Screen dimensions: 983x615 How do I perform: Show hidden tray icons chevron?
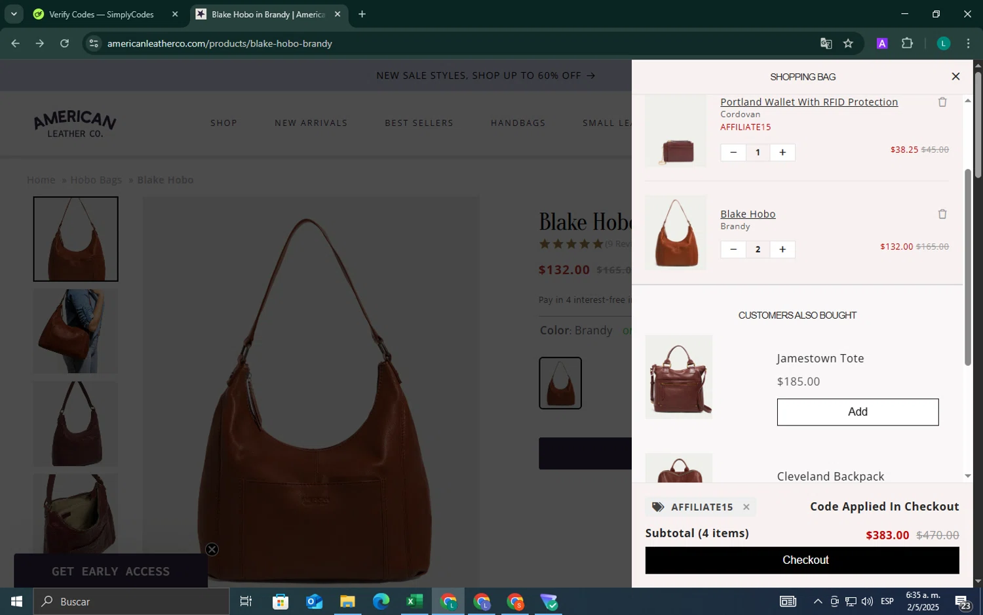coord(817,602)
